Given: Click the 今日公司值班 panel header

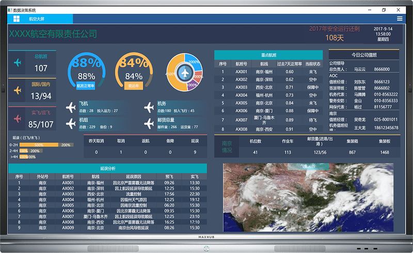Looking at the screenshot, I should tap(364, 55).
